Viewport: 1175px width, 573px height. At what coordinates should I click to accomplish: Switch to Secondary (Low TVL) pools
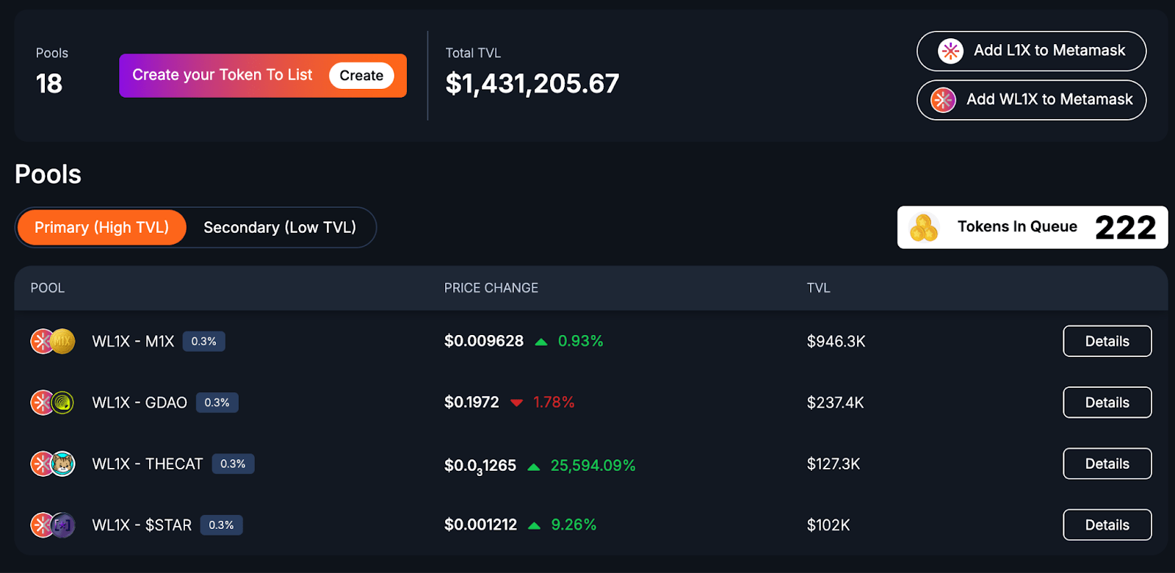pos(280,228)
